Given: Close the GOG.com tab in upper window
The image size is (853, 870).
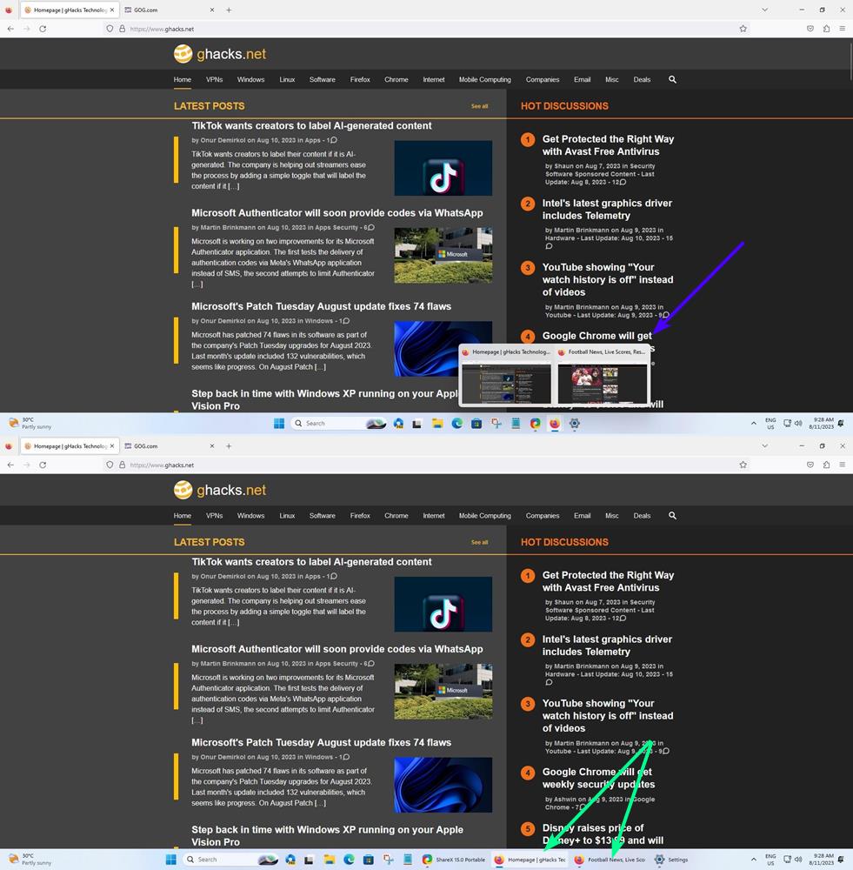Looking at the screenshot, I should click(x=212, y=10).
